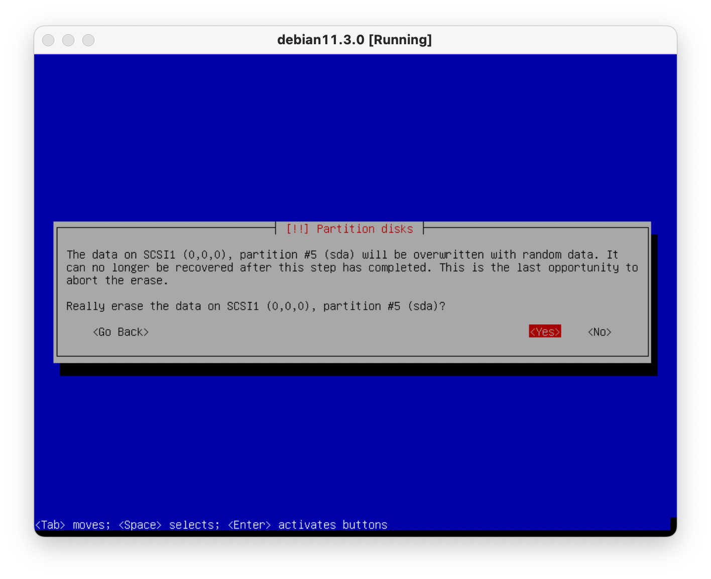Image resolution: width=711 pixels, height=579 pixels.
Task: Click the overwritten with random data warning line
Action: [x=341, y=255]
